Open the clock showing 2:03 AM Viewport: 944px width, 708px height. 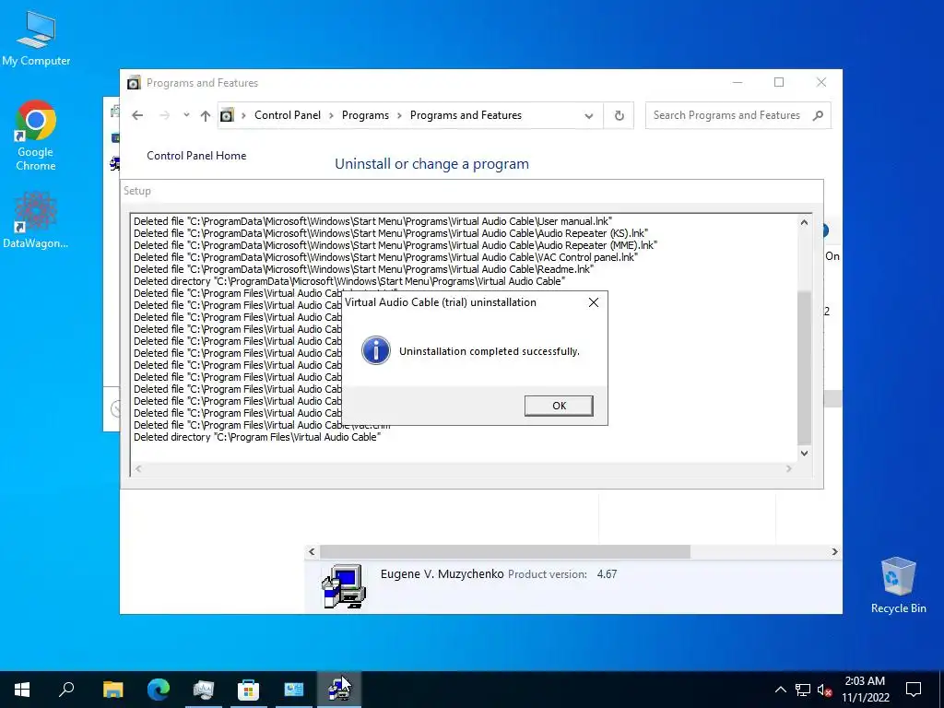(x=865, y=690)
